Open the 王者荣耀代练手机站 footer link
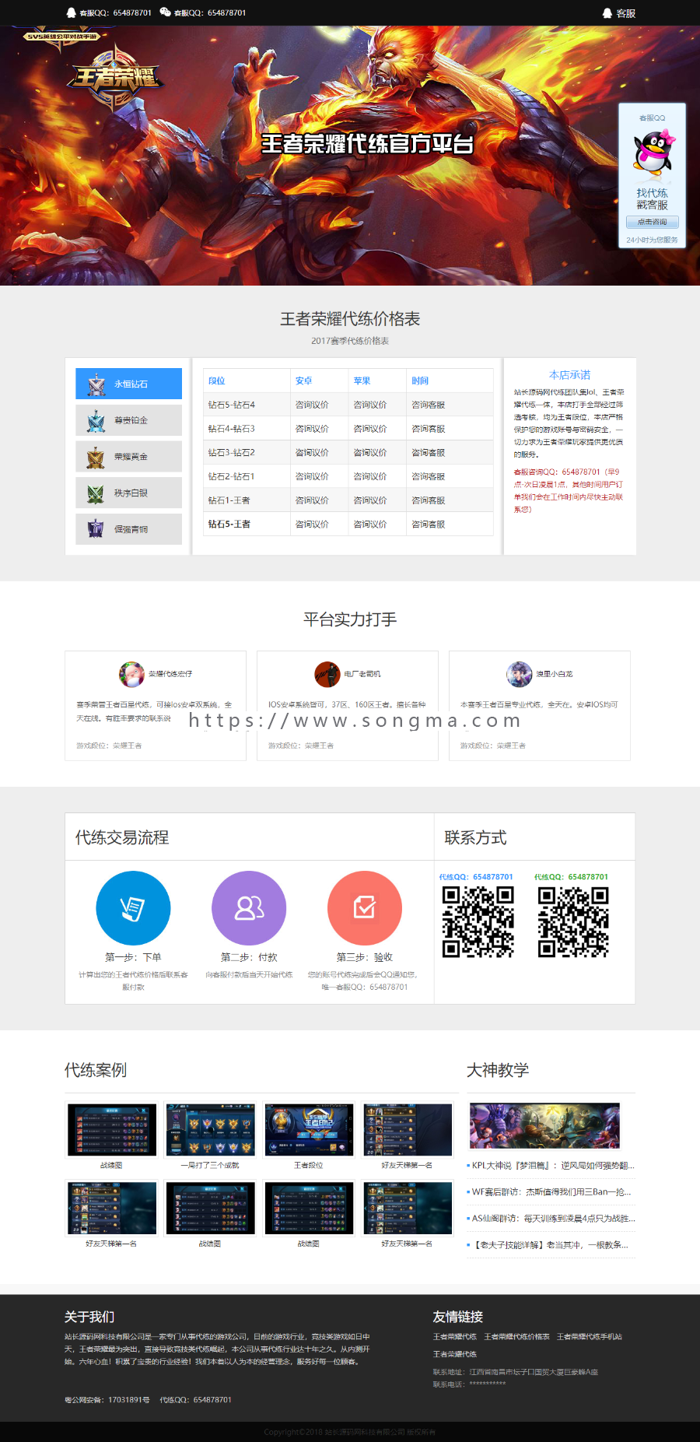The width and height of the screenshot is (700, 1442). 590,1337
